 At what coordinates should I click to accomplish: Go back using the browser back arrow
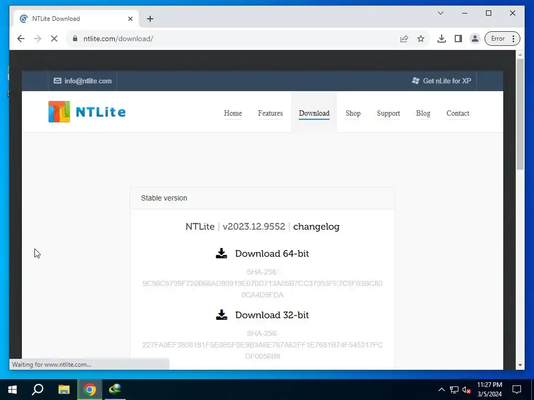coord(21,39)
